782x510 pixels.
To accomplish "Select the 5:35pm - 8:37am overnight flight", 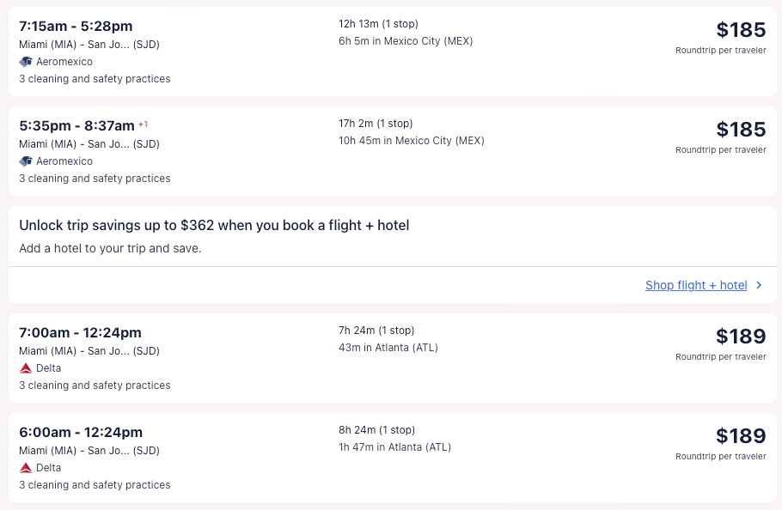I will (76, 126).
